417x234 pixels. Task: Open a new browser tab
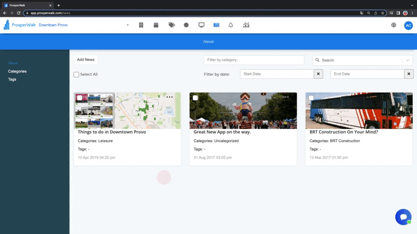click(59, 5)
